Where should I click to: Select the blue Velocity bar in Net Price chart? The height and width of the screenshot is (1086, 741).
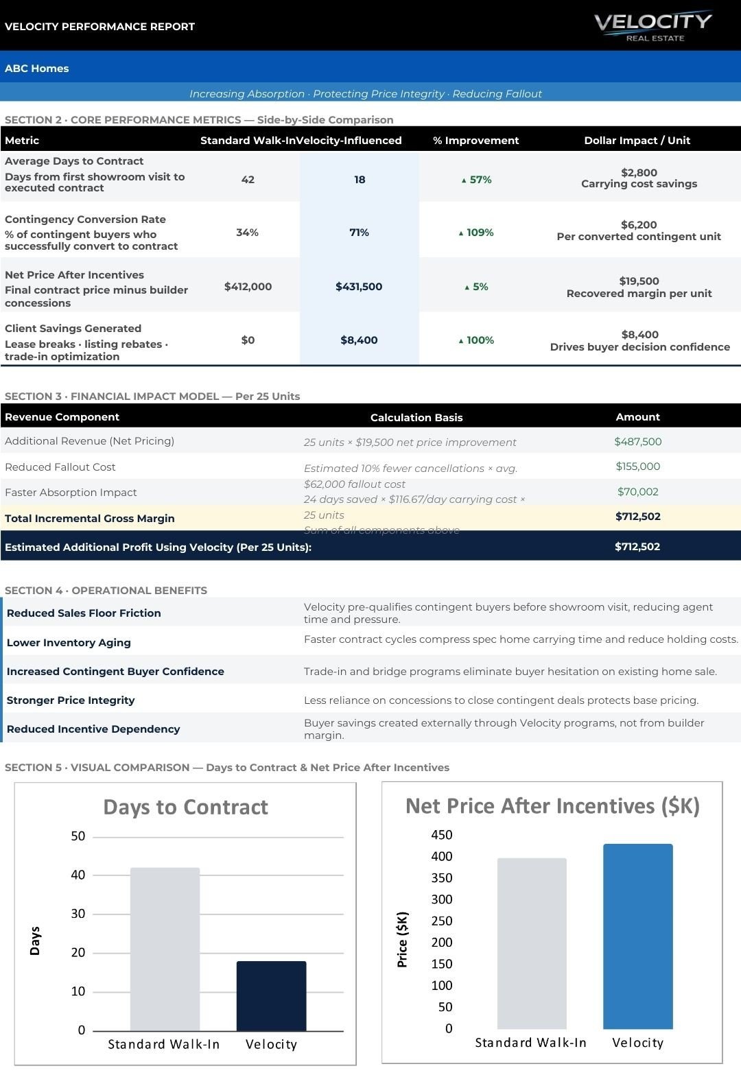(x=637, y=936)
